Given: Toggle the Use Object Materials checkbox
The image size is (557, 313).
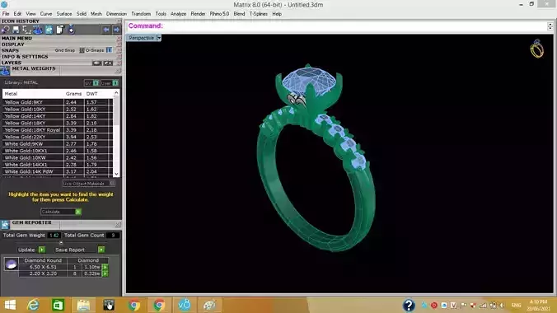Looking at the screenshot, I should pos(112,184).
